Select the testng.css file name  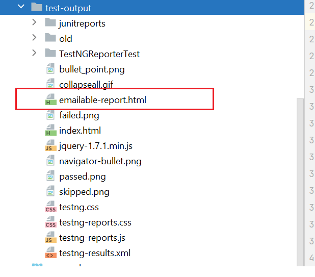79,207
